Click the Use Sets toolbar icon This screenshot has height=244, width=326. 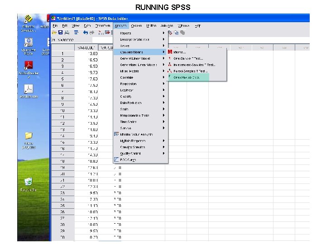pyautogui.click(x=176, y=33)
